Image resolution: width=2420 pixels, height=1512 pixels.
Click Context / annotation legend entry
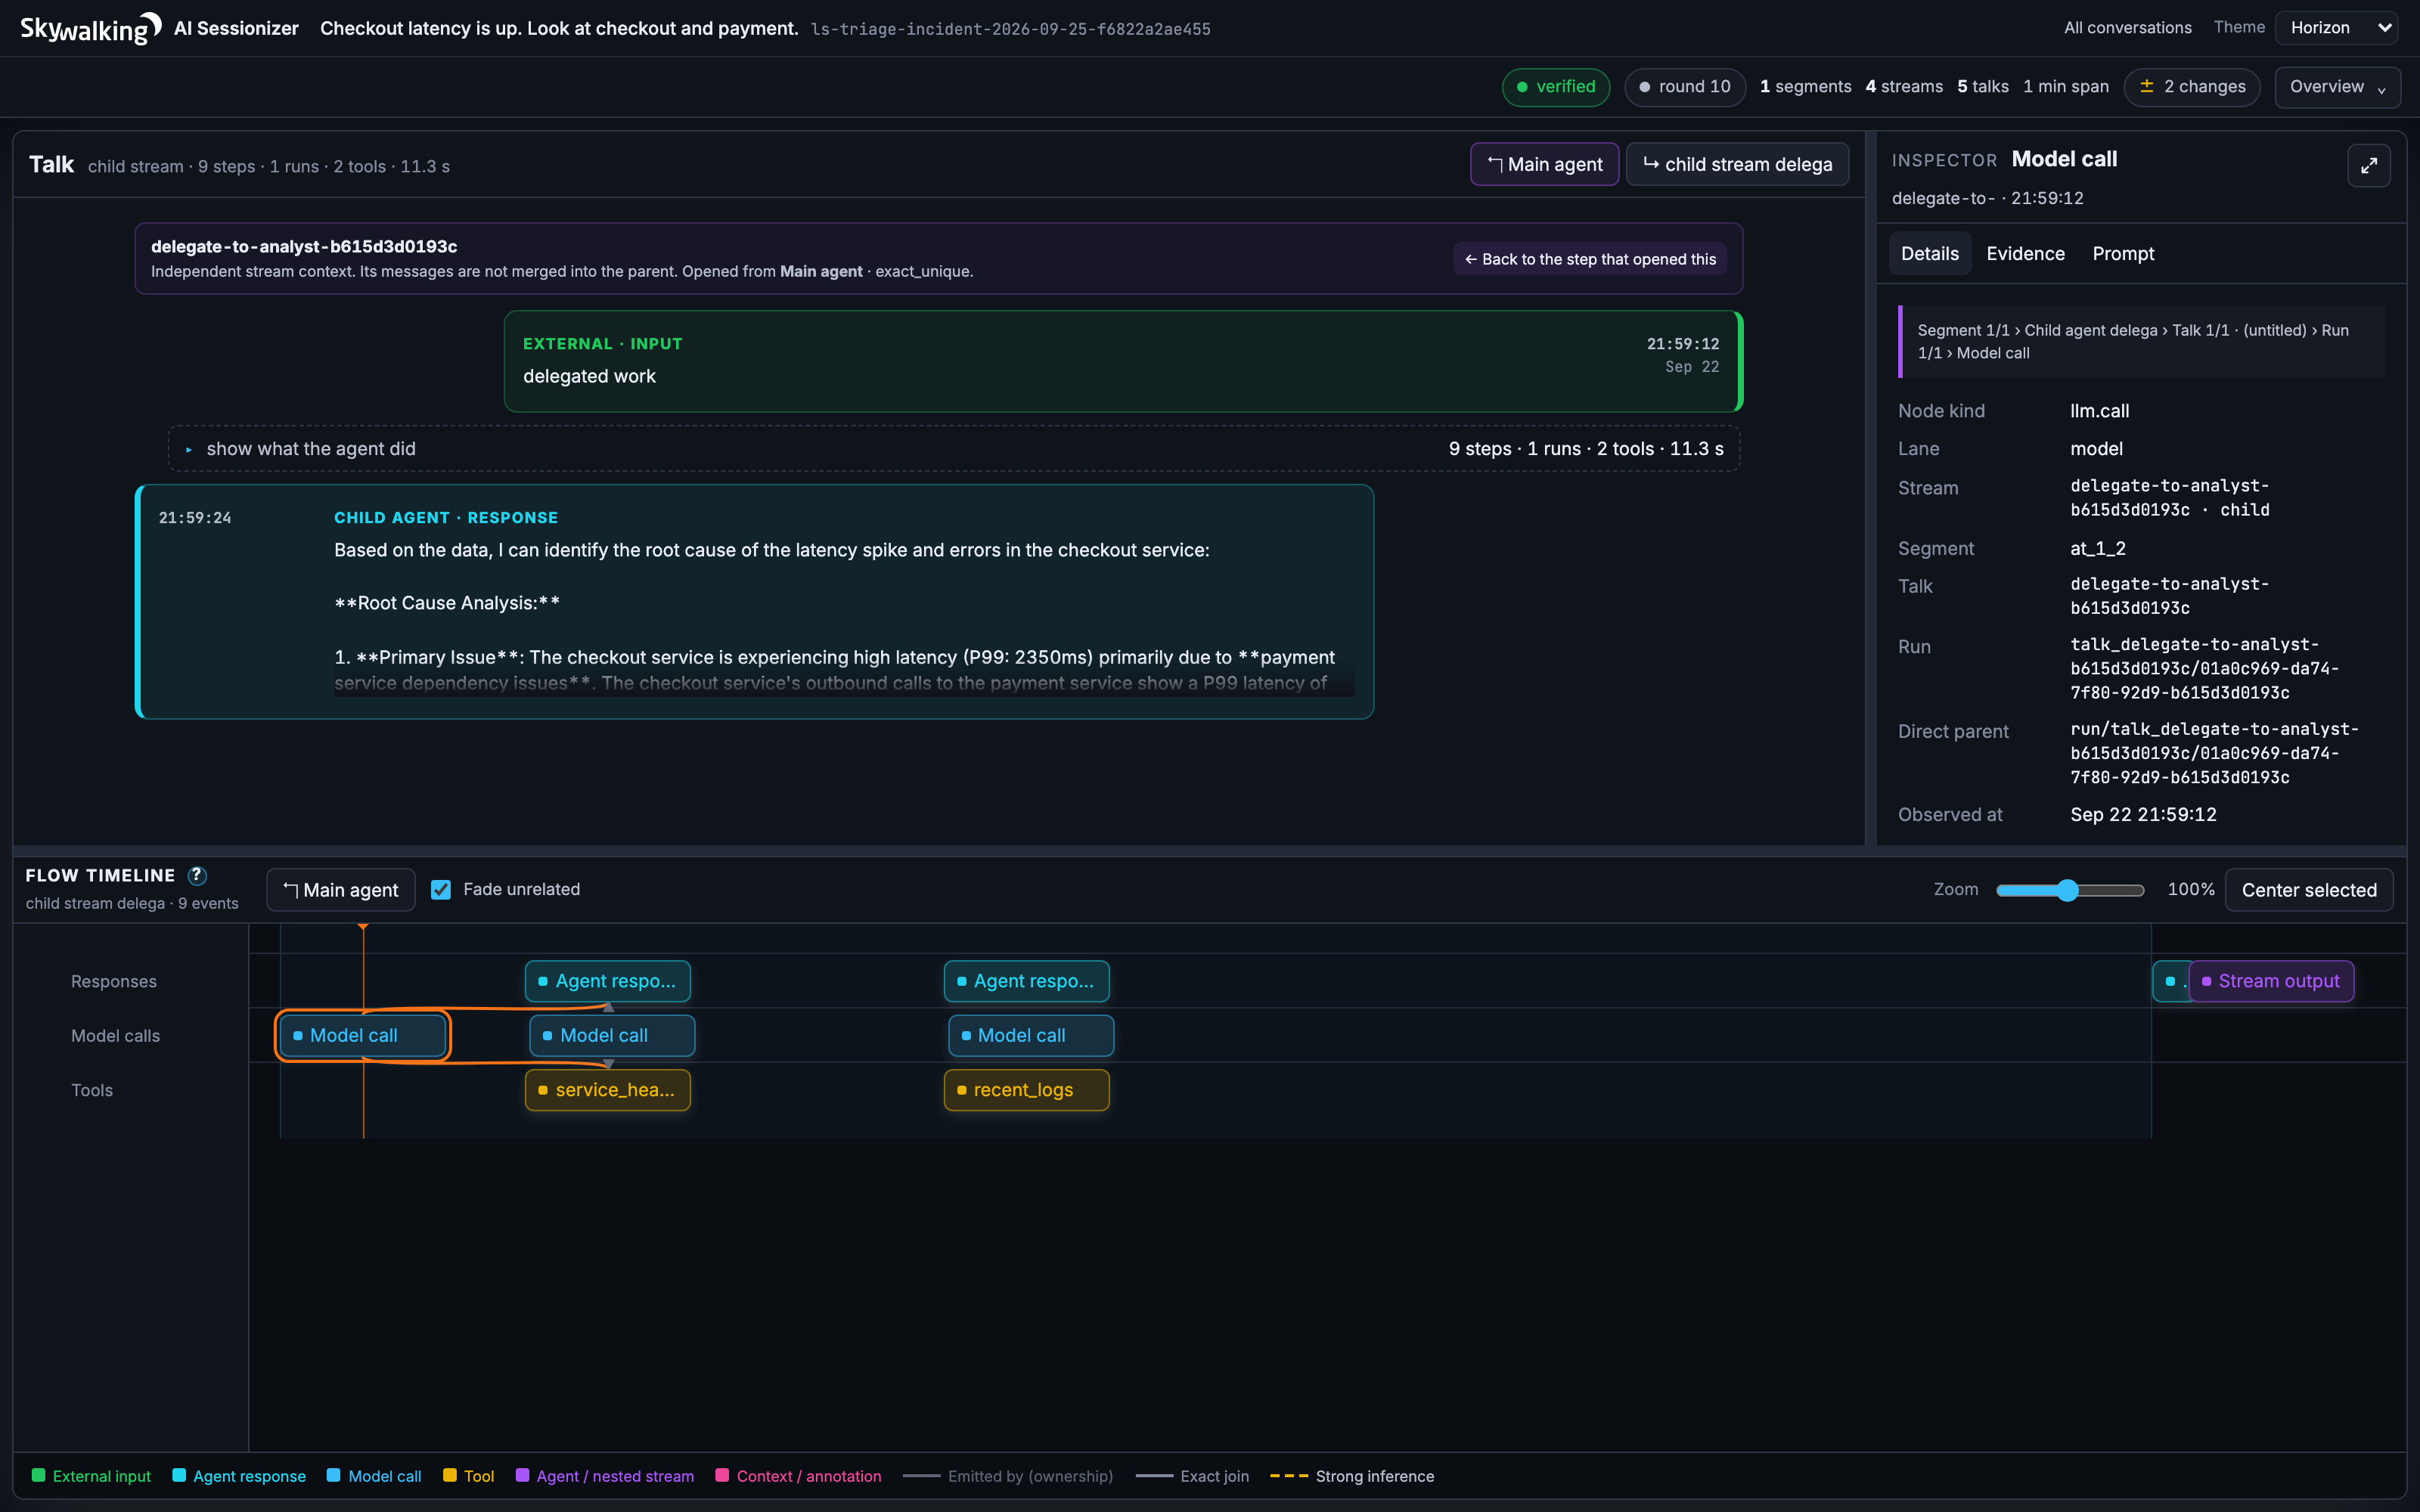(x=799, y=1476)
